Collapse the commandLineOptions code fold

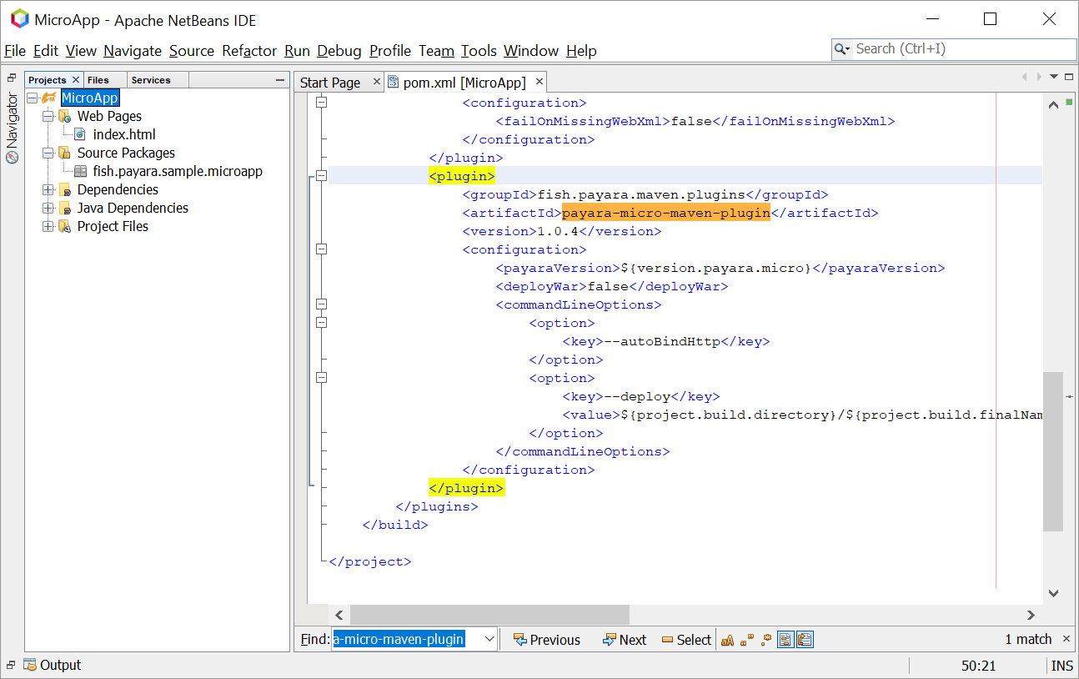[321, 304]
